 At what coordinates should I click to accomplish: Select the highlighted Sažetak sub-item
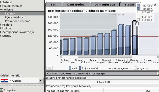pyautogui.click(x=22, y=13)
